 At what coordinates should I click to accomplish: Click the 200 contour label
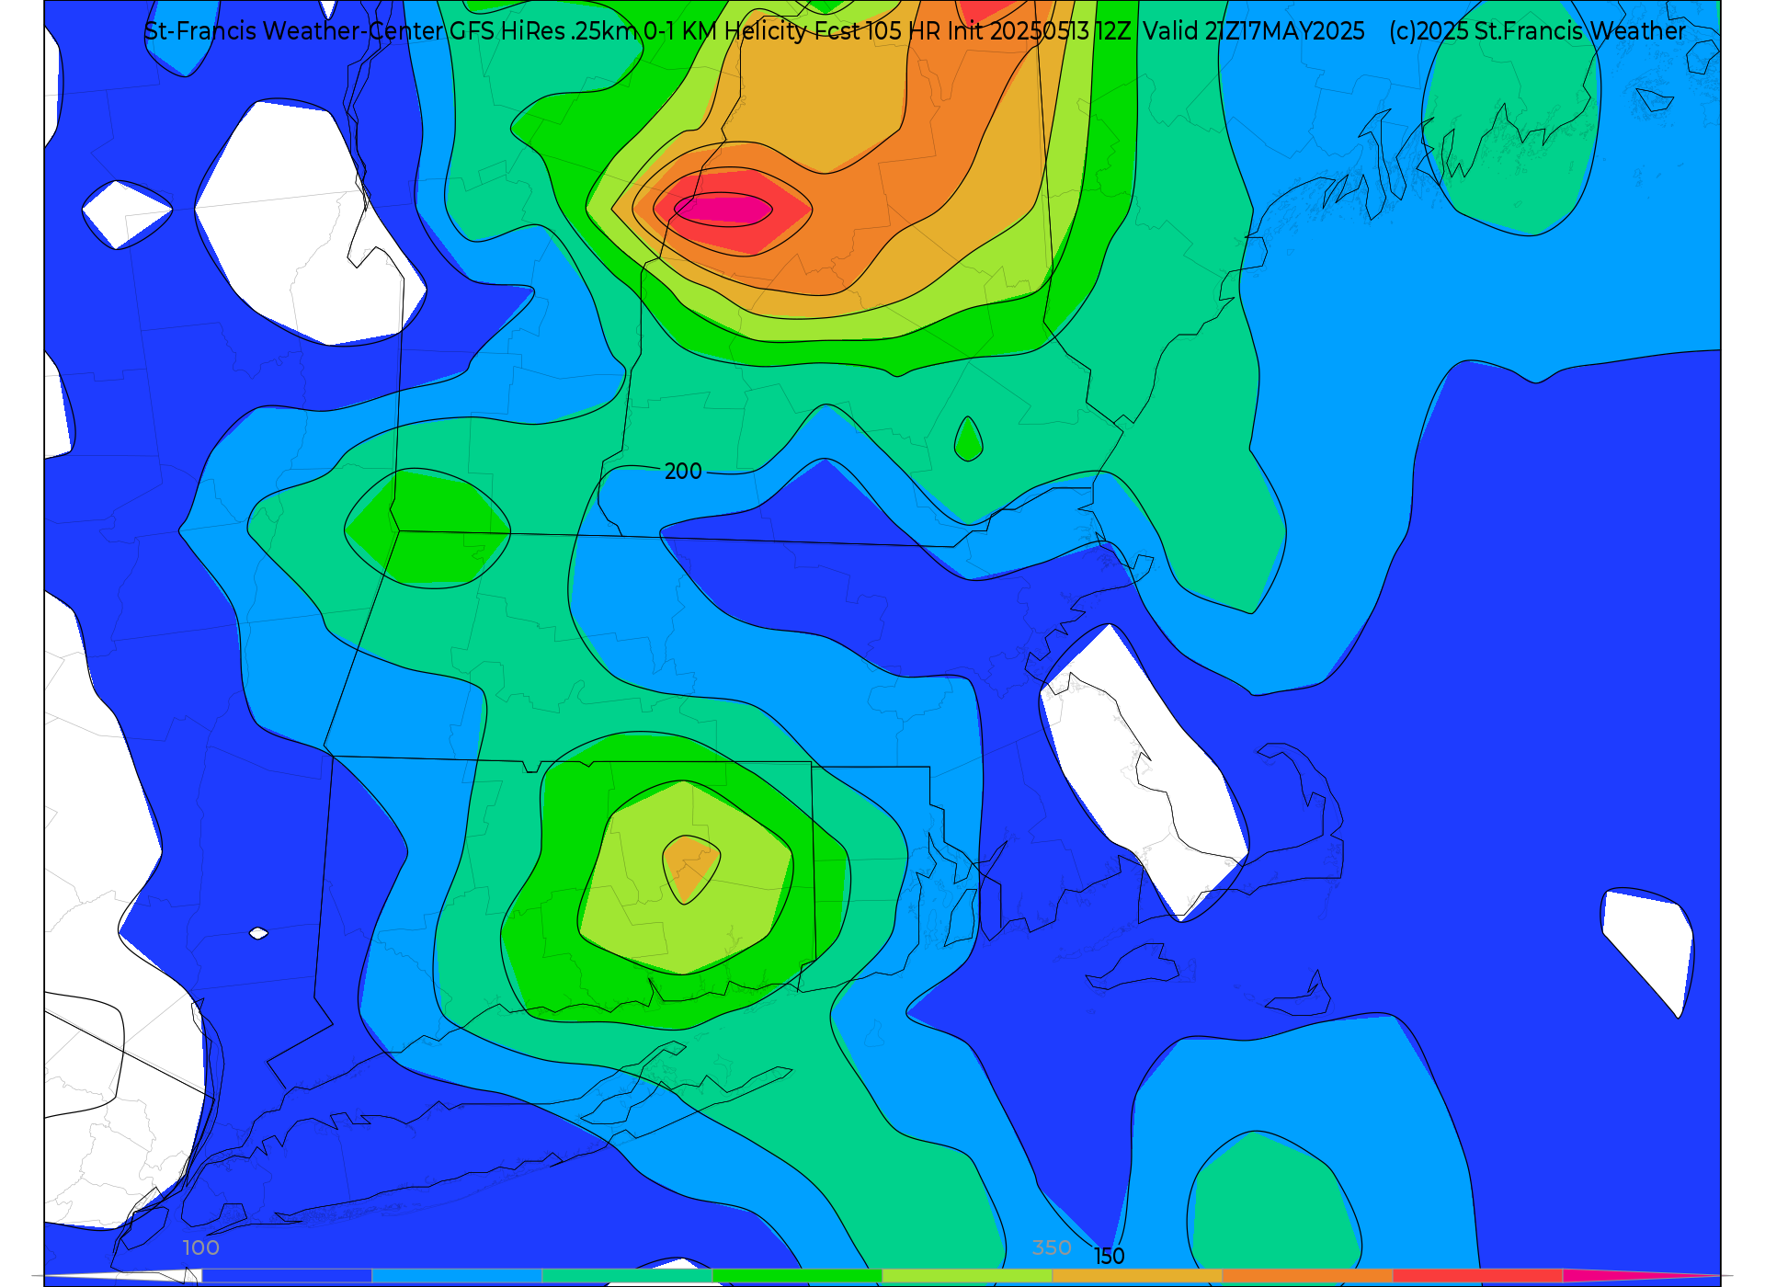(x=683, y=472)
